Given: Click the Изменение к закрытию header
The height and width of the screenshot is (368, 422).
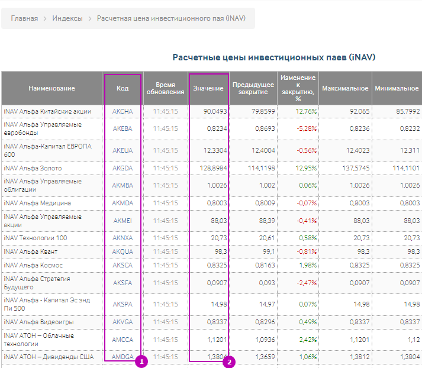Looking at the screenshot, I should coord(298,88).
